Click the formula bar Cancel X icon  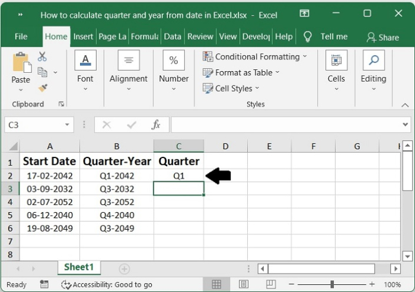107,124
